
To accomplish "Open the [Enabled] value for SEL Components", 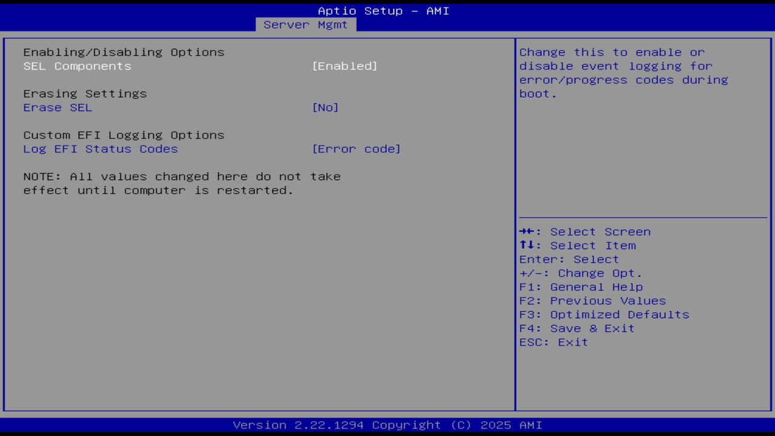I will tap(345, 66).
